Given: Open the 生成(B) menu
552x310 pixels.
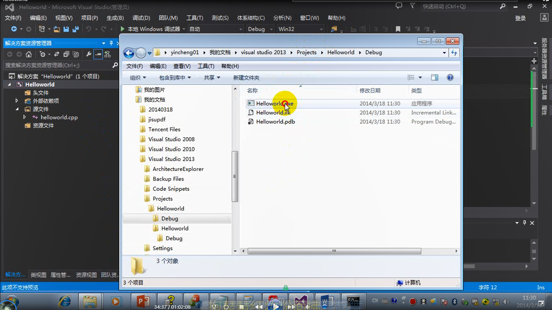Looking at the screenshot, I should point(115,18).
